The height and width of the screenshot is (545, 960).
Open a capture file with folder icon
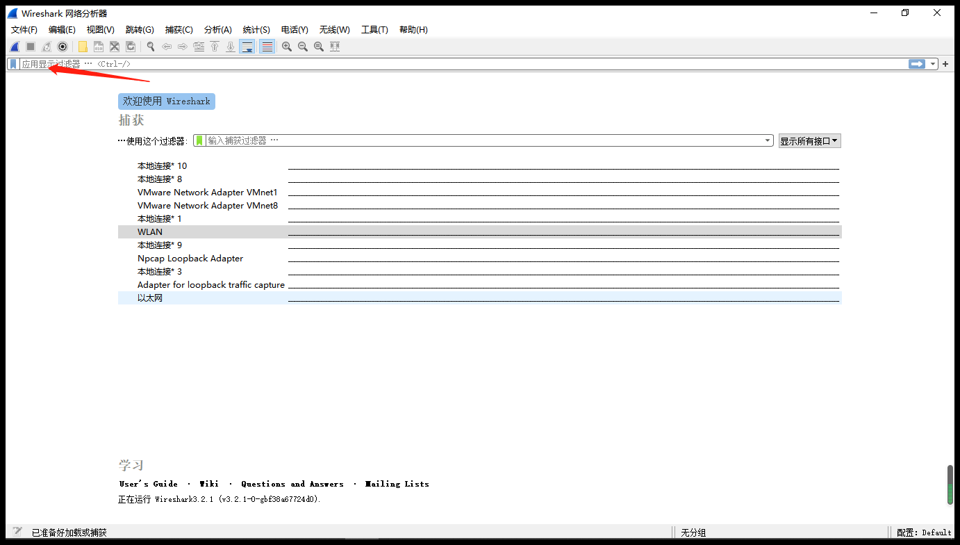point(83,47)
